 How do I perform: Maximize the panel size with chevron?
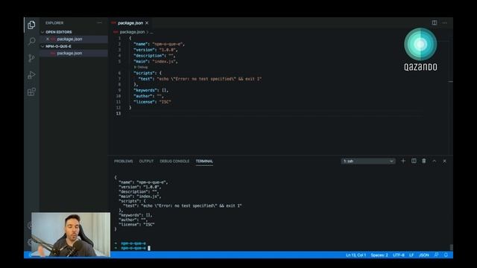tap(434, 161)
